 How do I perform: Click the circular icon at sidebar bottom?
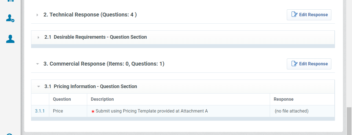pyautogui.click(x=10, y=134)
